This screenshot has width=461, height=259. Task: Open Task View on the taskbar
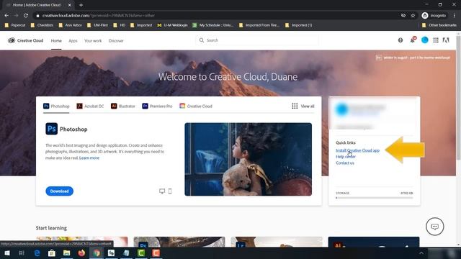21,253
